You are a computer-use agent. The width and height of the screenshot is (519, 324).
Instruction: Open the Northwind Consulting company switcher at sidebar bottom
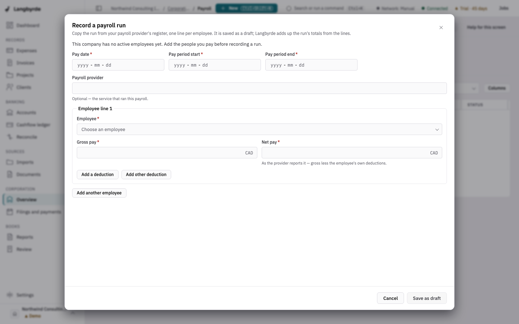coord(43,312)
